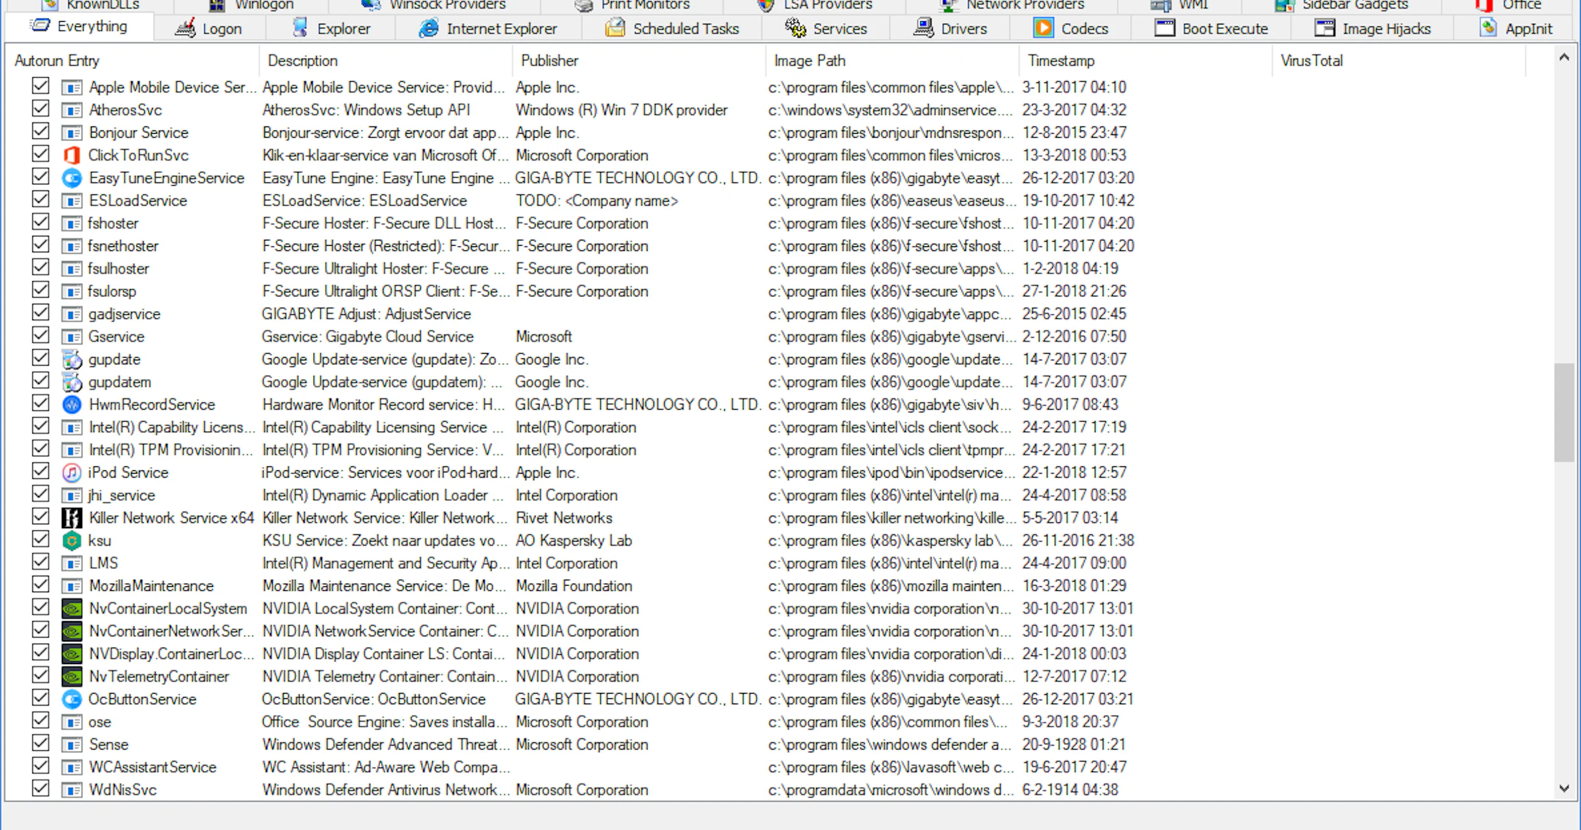Open the Internet Explorer tab
The height and width of the screenshot is (830, 1581).
489,28
